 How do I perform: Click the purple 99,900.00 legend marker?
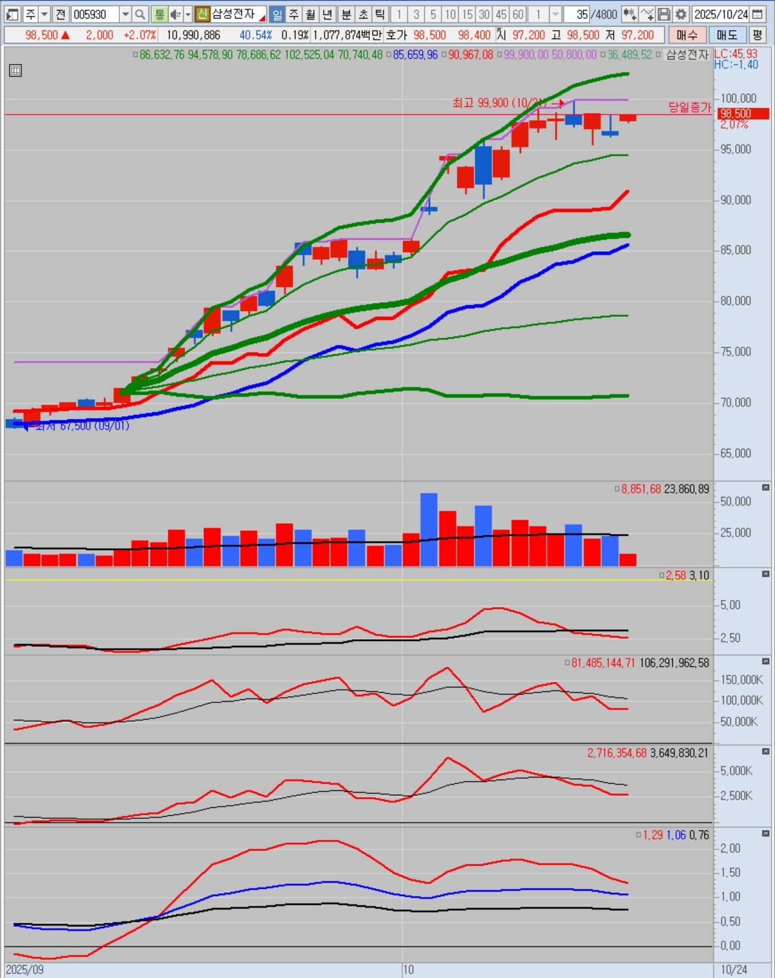[500, 55]
